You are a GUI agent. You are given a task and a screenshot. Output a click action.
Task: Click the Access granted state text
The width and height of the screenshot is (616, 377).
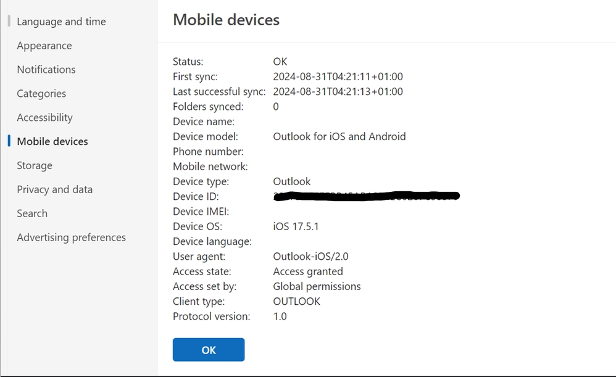click(307, 271)
